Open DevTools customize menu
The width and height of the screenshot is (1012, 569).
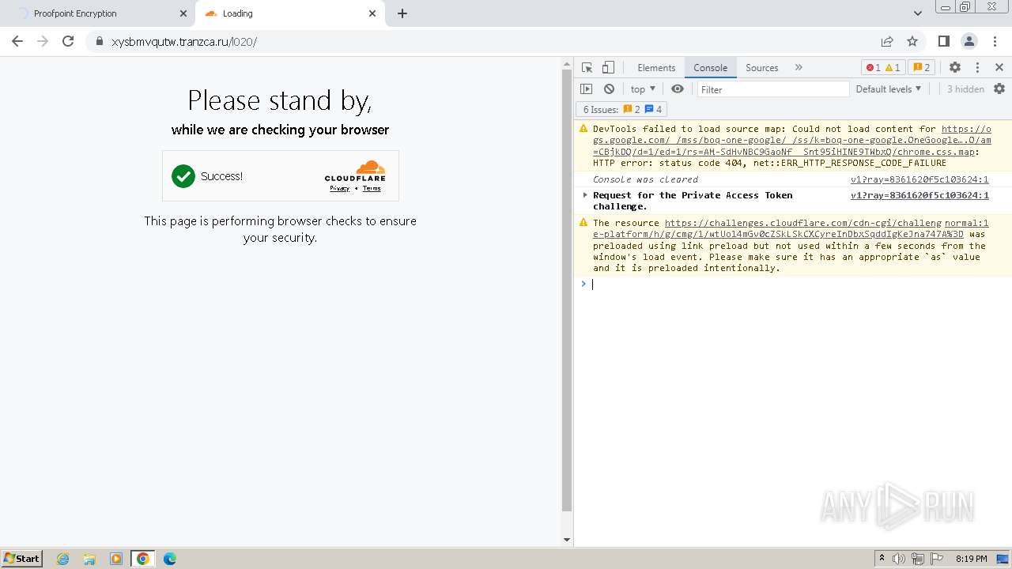(977, 68)
